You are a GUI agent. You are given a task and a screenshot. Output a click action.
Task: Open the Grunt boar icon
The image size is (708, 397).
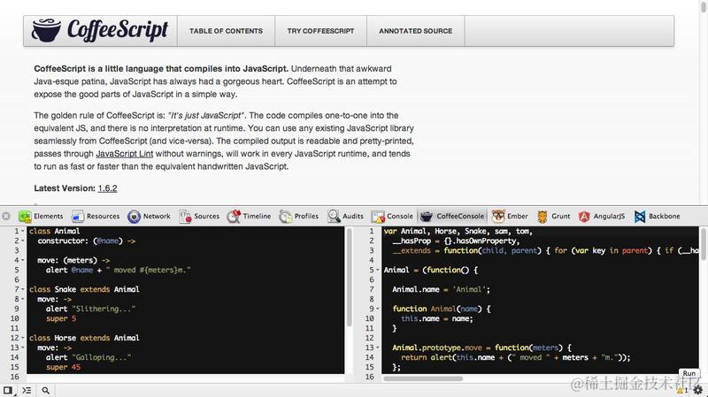(x=543, y=217)
